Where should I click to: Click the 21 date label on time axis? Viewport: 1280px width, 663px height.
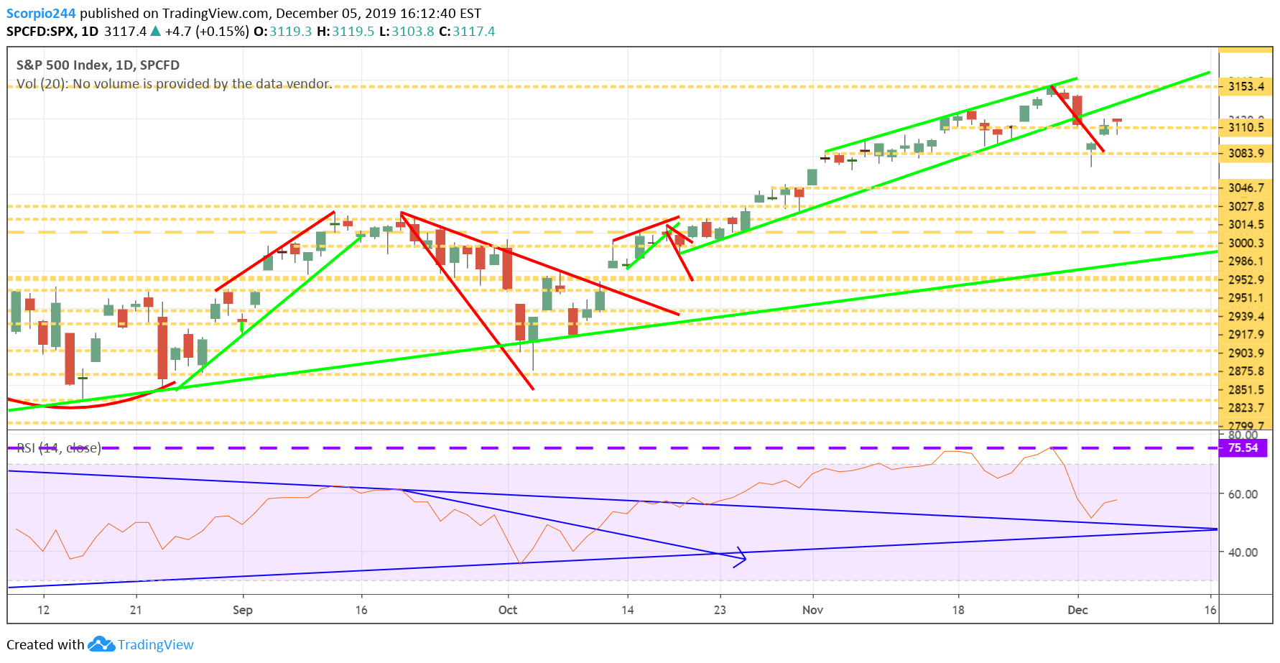[x=136, y=610]
